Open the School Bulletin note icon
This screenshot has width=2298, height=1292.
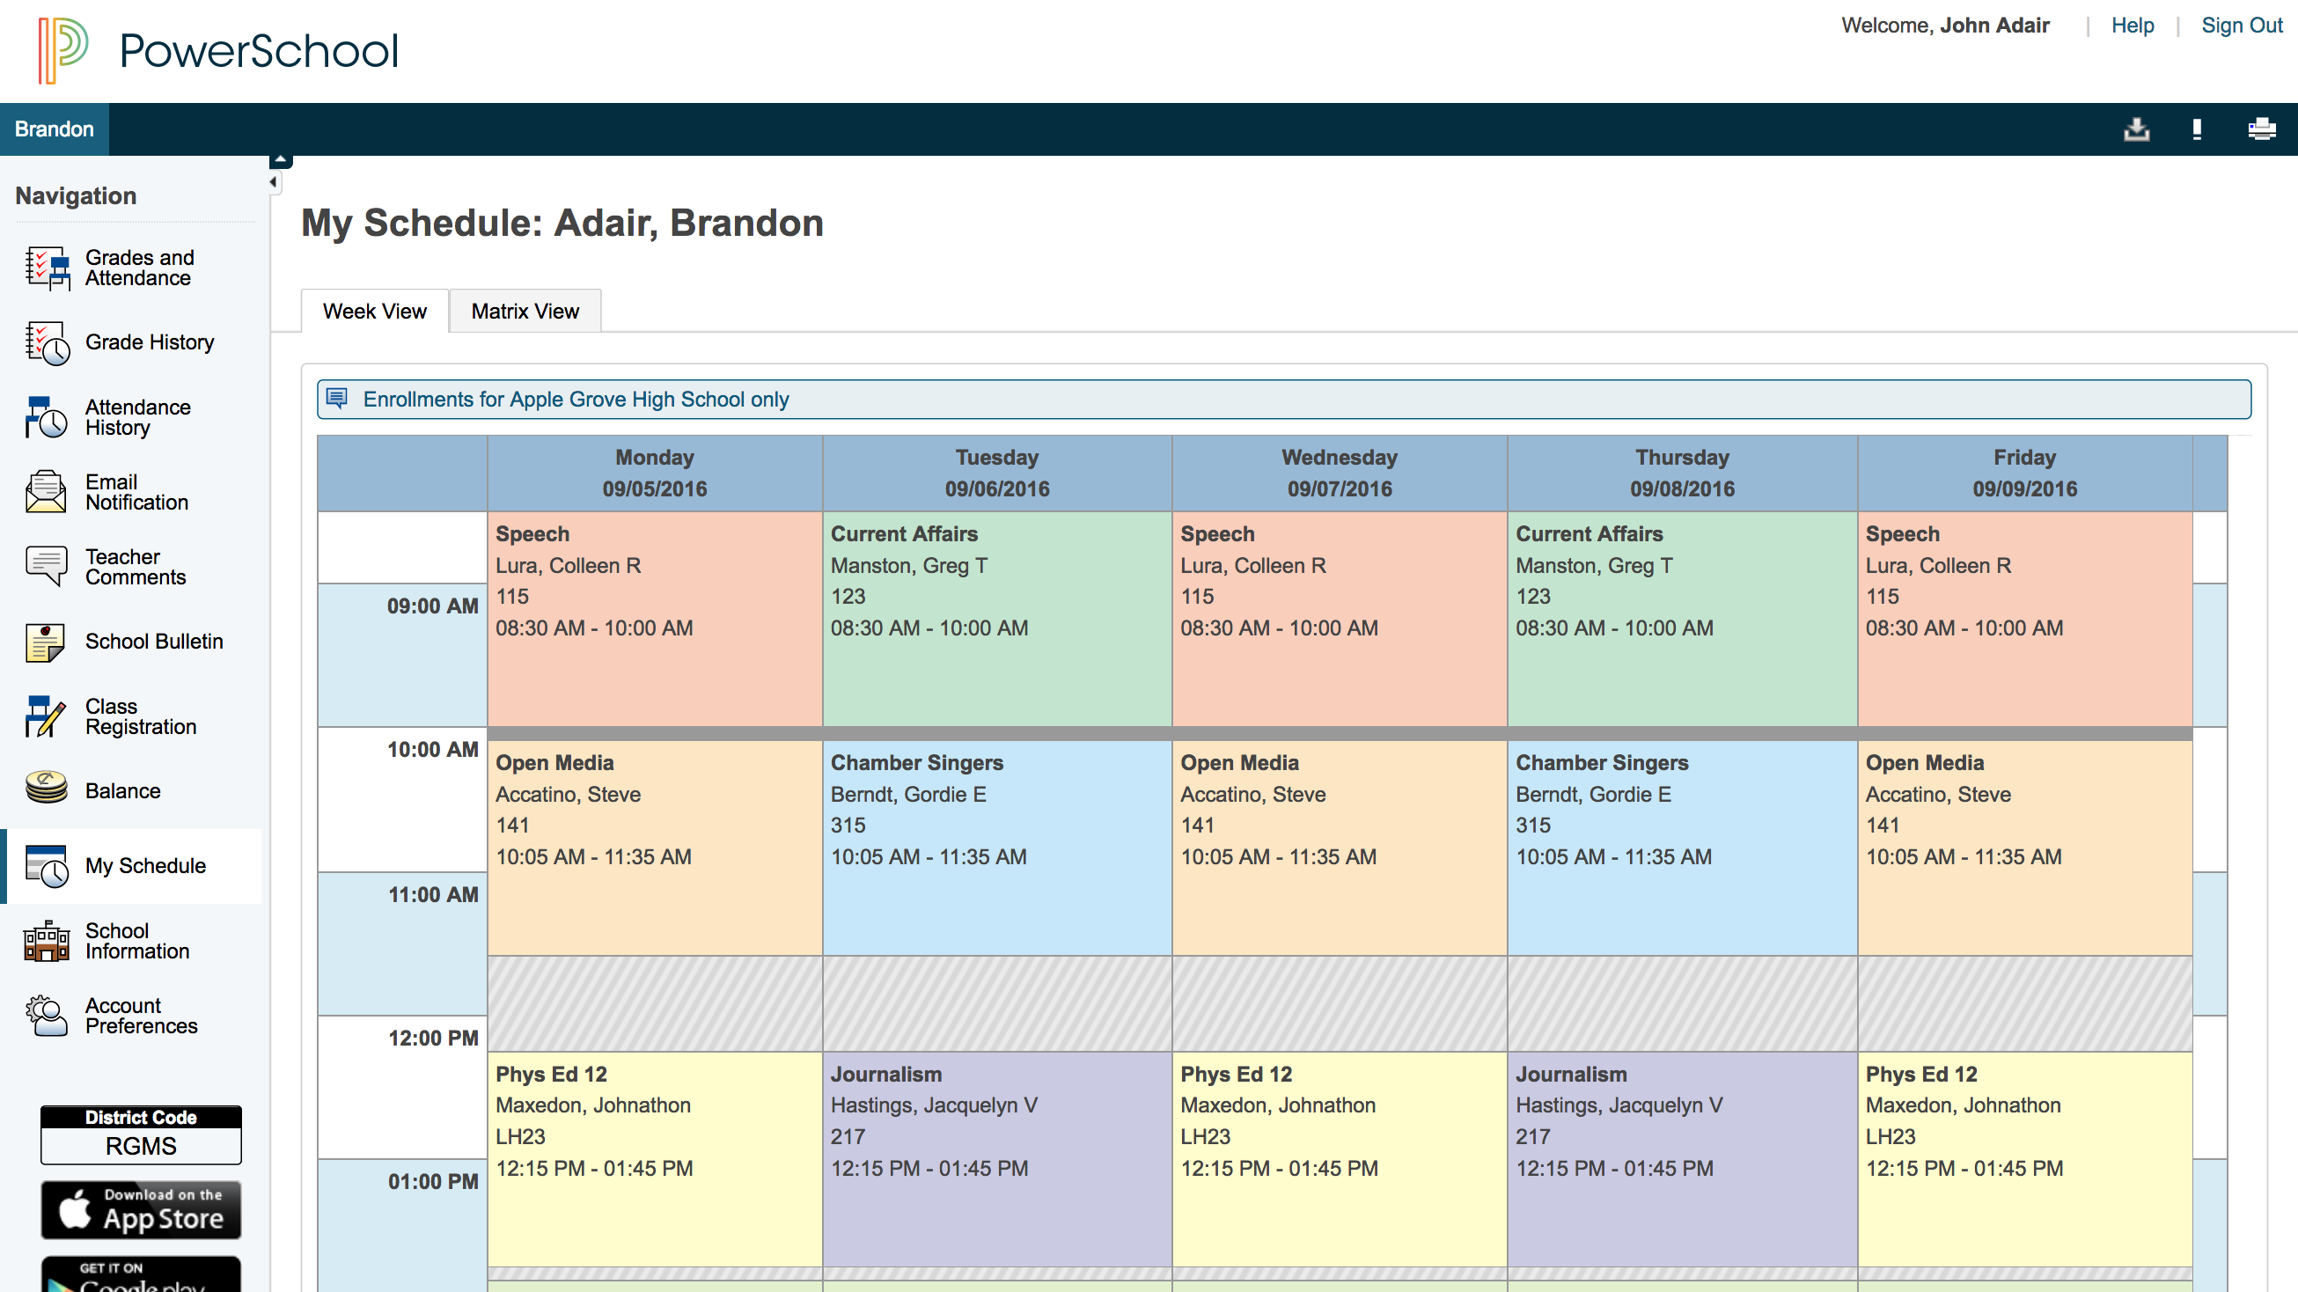point(48,642)
